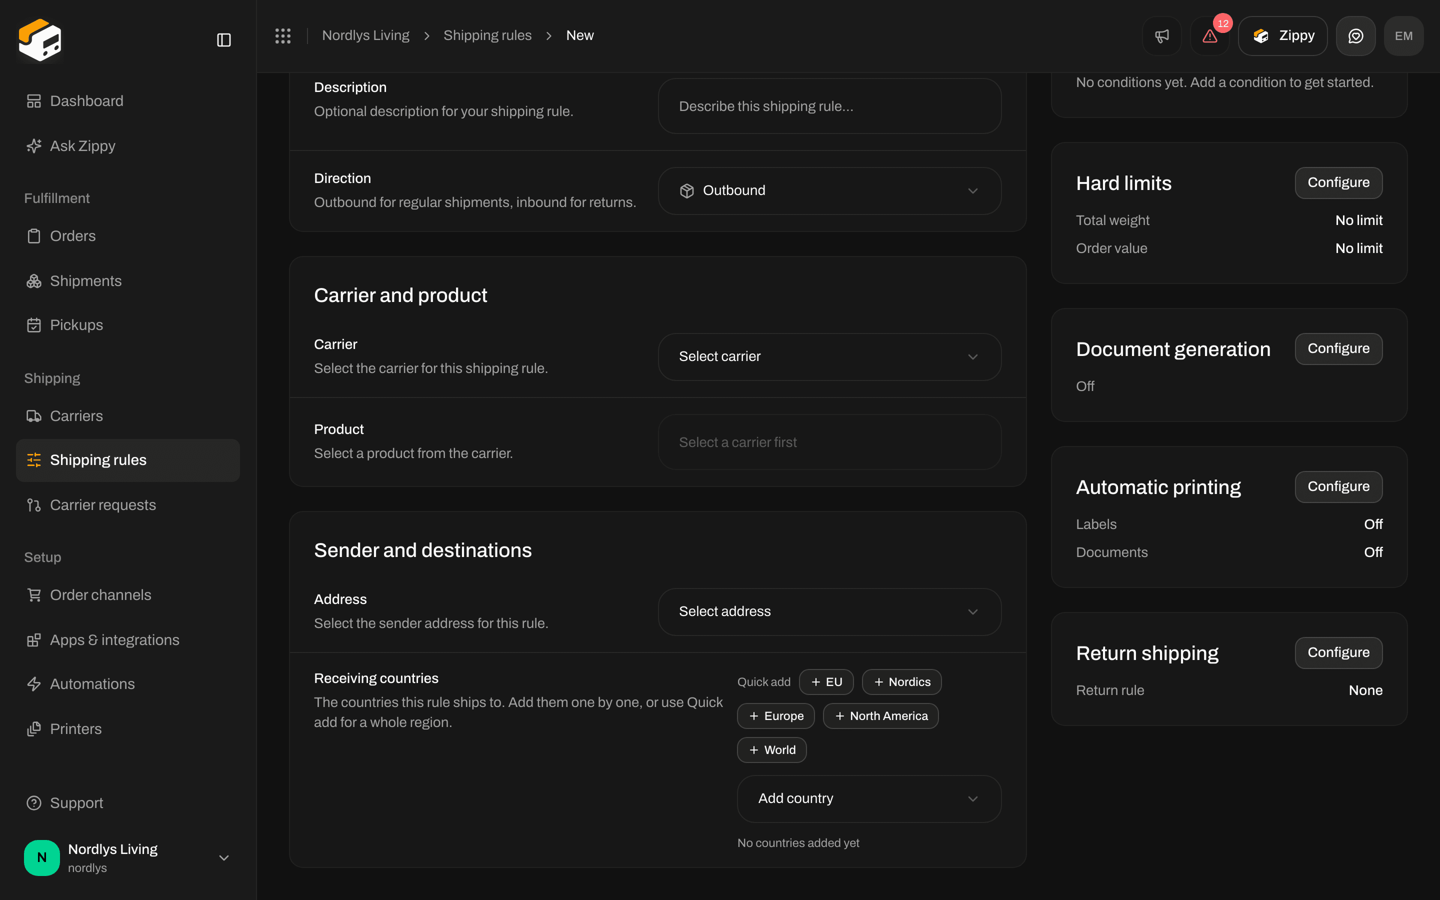
Task: Click the Nordlys Living breadcrumb
Action: [x=365, y=35]
